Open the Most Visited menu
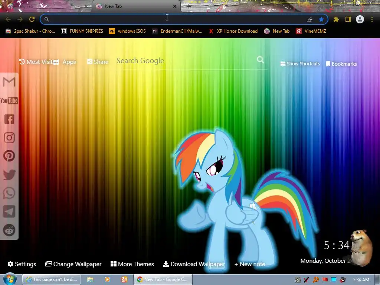Viewport: 380px width, 285px height. [36, 62]
